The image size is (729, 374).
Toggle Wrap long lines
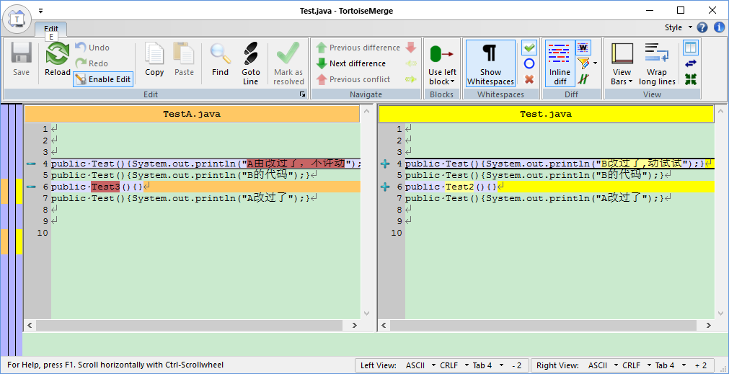point(657,63)
